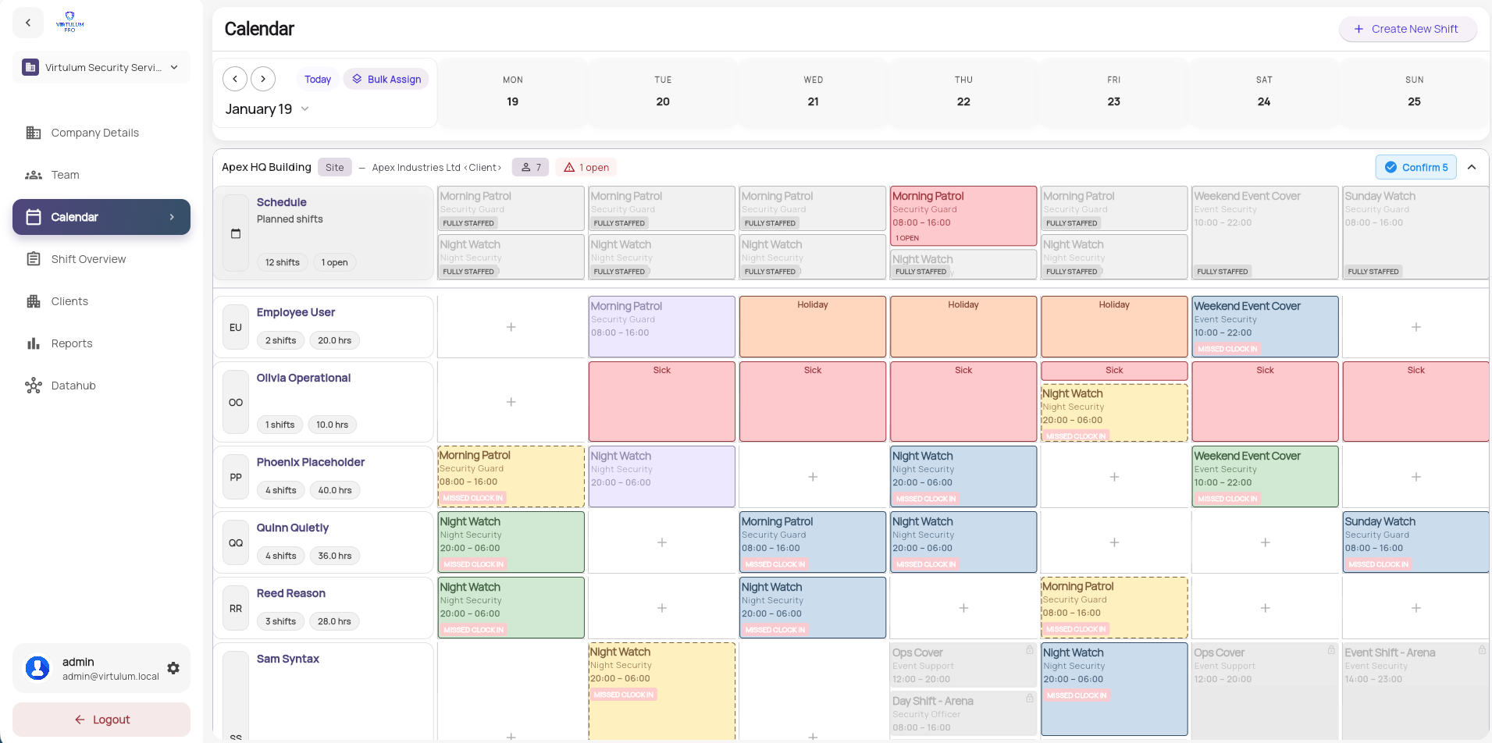The width and height of the screenshot is (1492, 743).
Task: Add a shift in Olivia Operational's empty Monday cell
Action: (511, 401)
